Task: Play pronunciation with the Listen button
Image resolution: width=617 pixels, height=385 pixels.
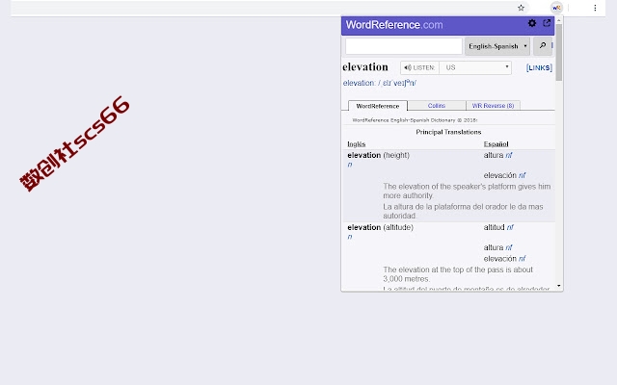Action: 419,67
